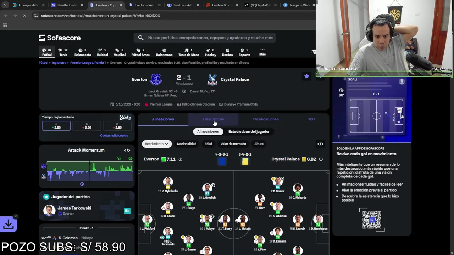Click the browser address bar URL
The image size is (454, 255).
pos(100,16)
